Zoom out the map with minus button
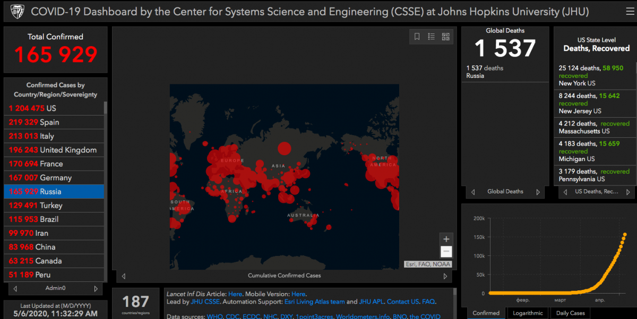The image size is (637, 319). 446,252
